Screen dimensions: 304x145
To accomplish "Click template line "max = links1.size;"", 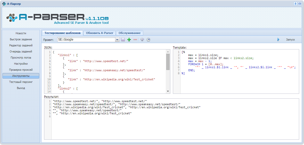I will click(x=203, y=55).
